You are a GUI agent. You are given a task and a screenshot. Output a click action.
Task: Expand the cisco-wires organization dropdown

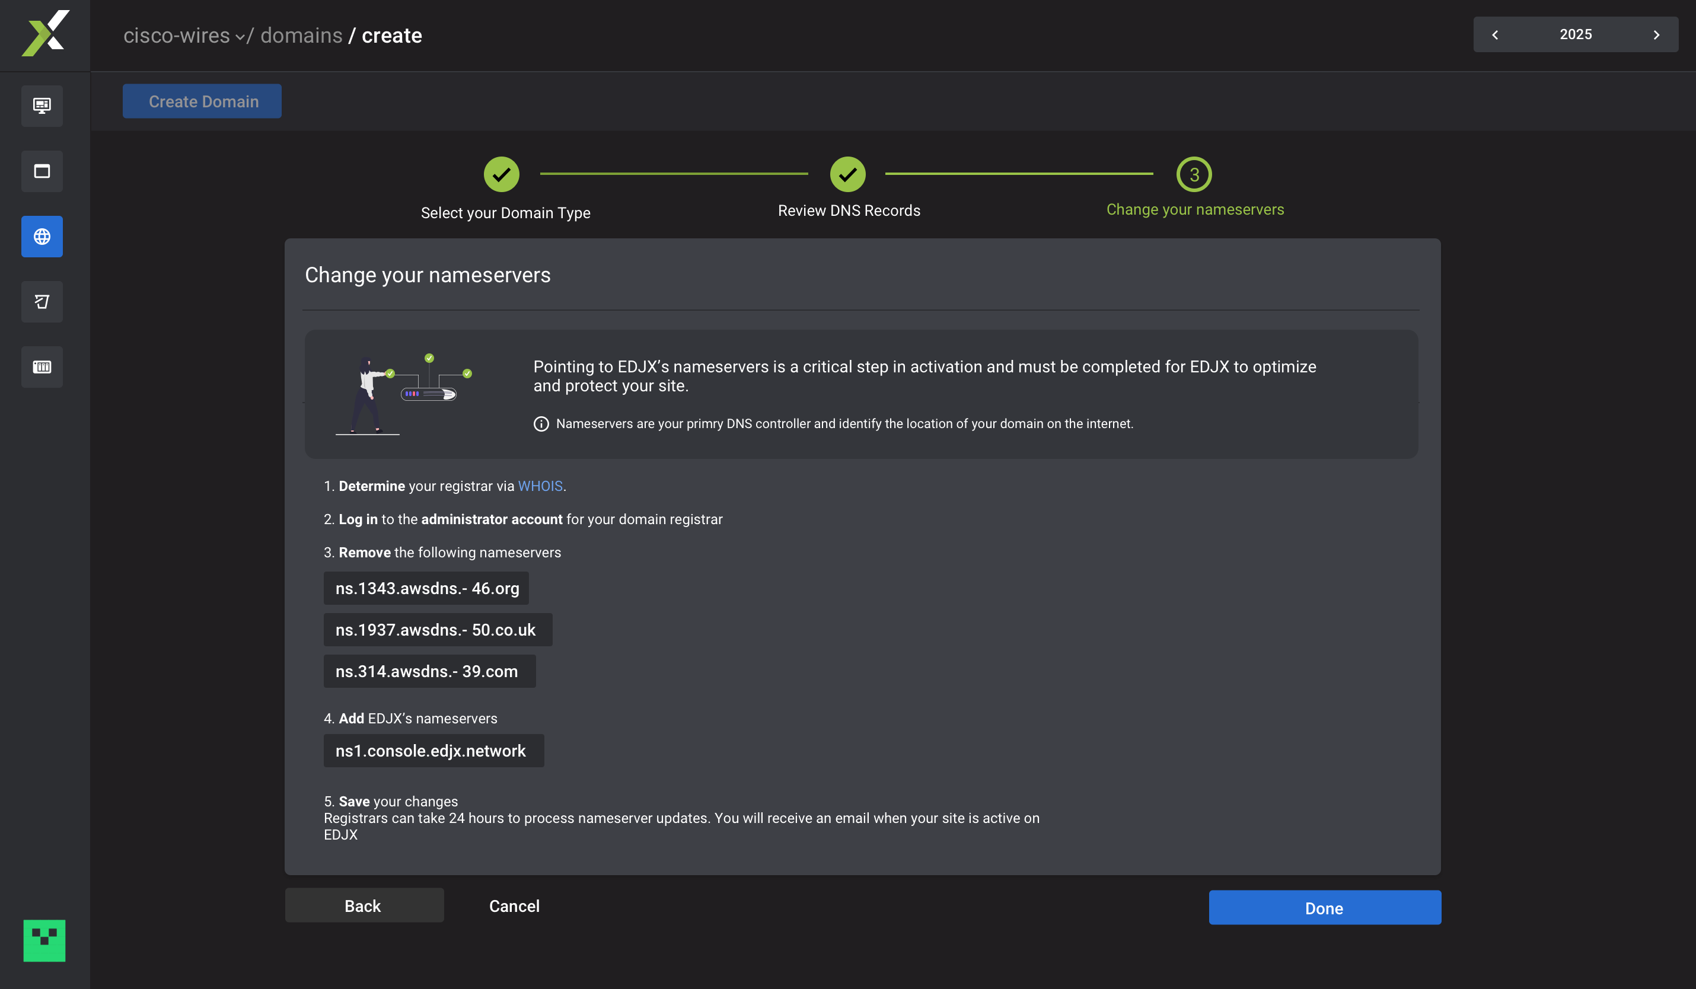pyautogui.click(x=183, y=35)
